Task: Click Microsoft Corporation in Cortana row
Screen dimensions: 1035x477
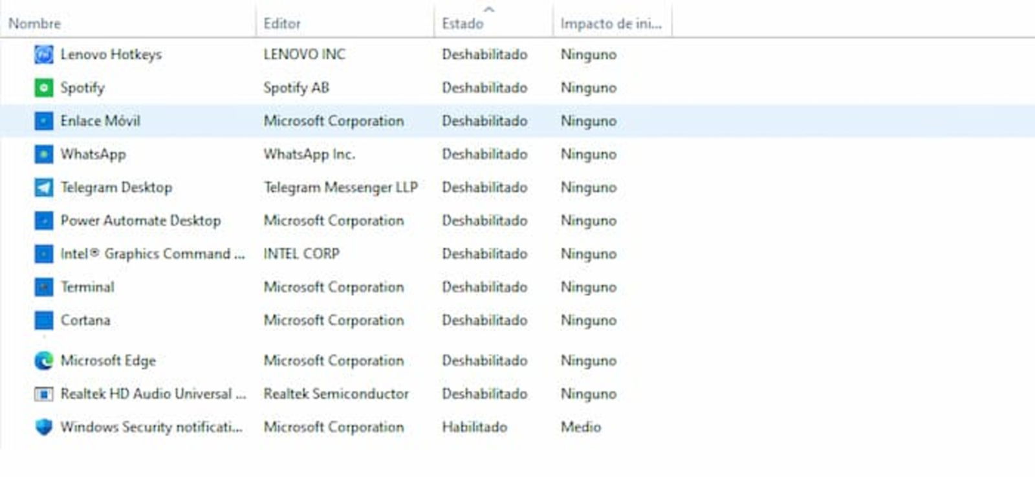Action: (333, 321)
